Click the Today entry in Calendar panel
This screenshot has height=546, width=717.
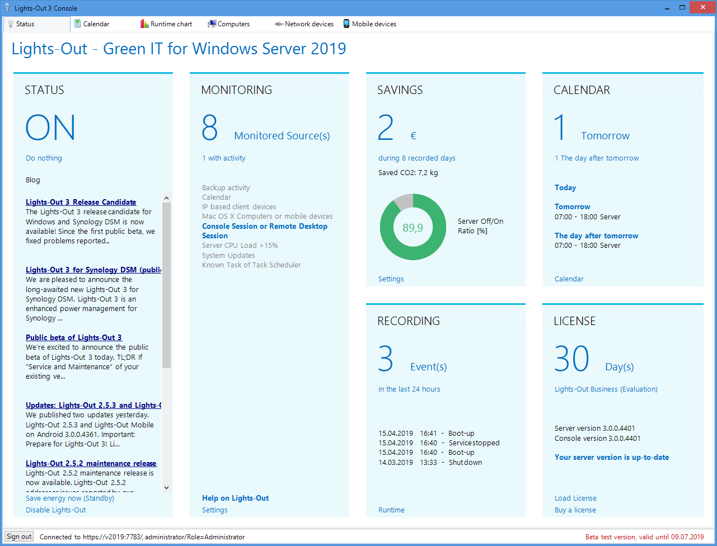tap(565, 187)
